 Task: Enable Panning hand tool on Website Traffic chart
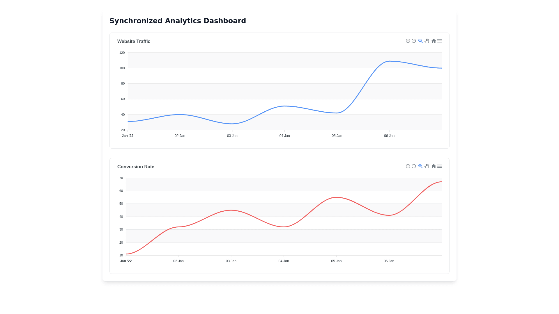[427, 41]
